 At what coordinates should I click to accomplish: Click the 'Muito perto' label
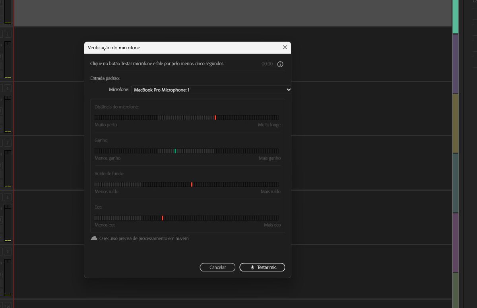coord(106,125)
